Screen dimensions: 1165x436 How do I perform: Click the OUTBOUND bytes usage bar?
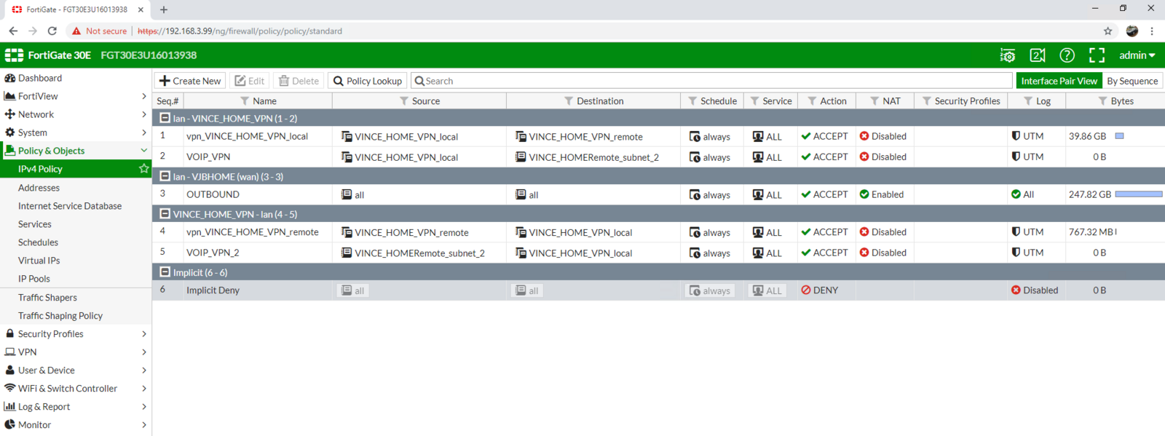1139,194
